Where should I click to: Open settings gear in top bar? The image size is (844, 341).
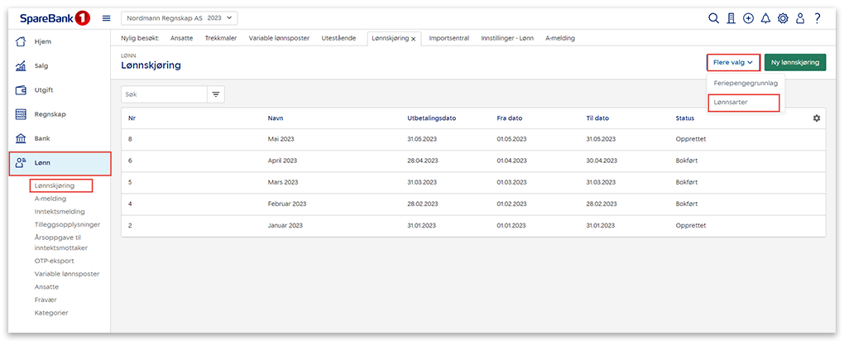coord(783,18)
